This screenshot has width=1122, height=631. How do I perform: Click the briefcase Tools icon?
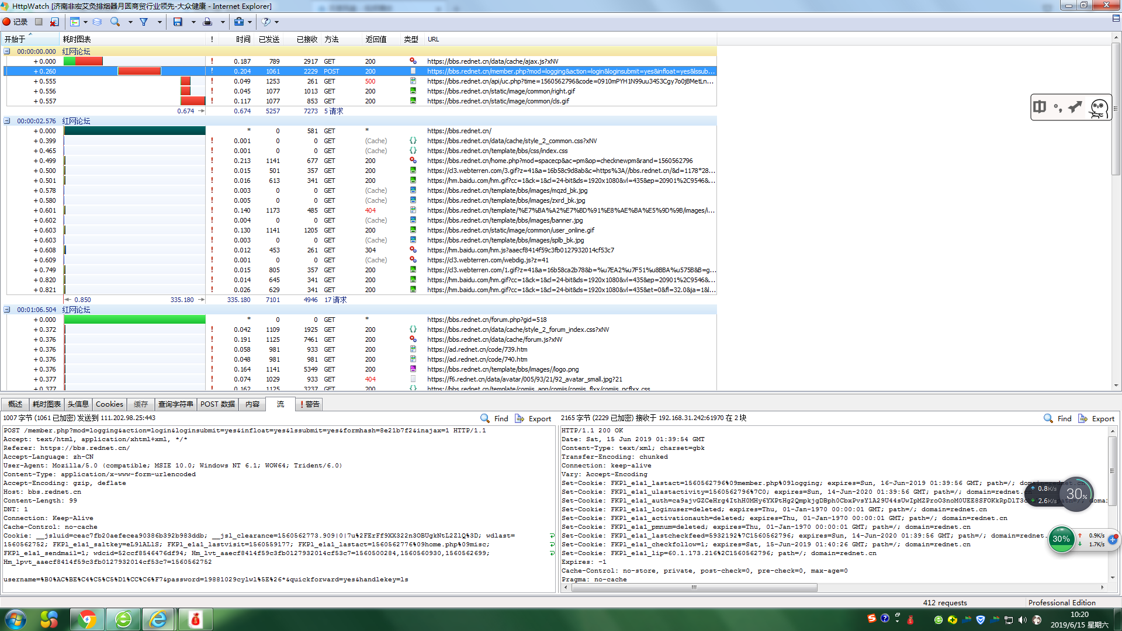pyautogui.click(x=238, y=22)
